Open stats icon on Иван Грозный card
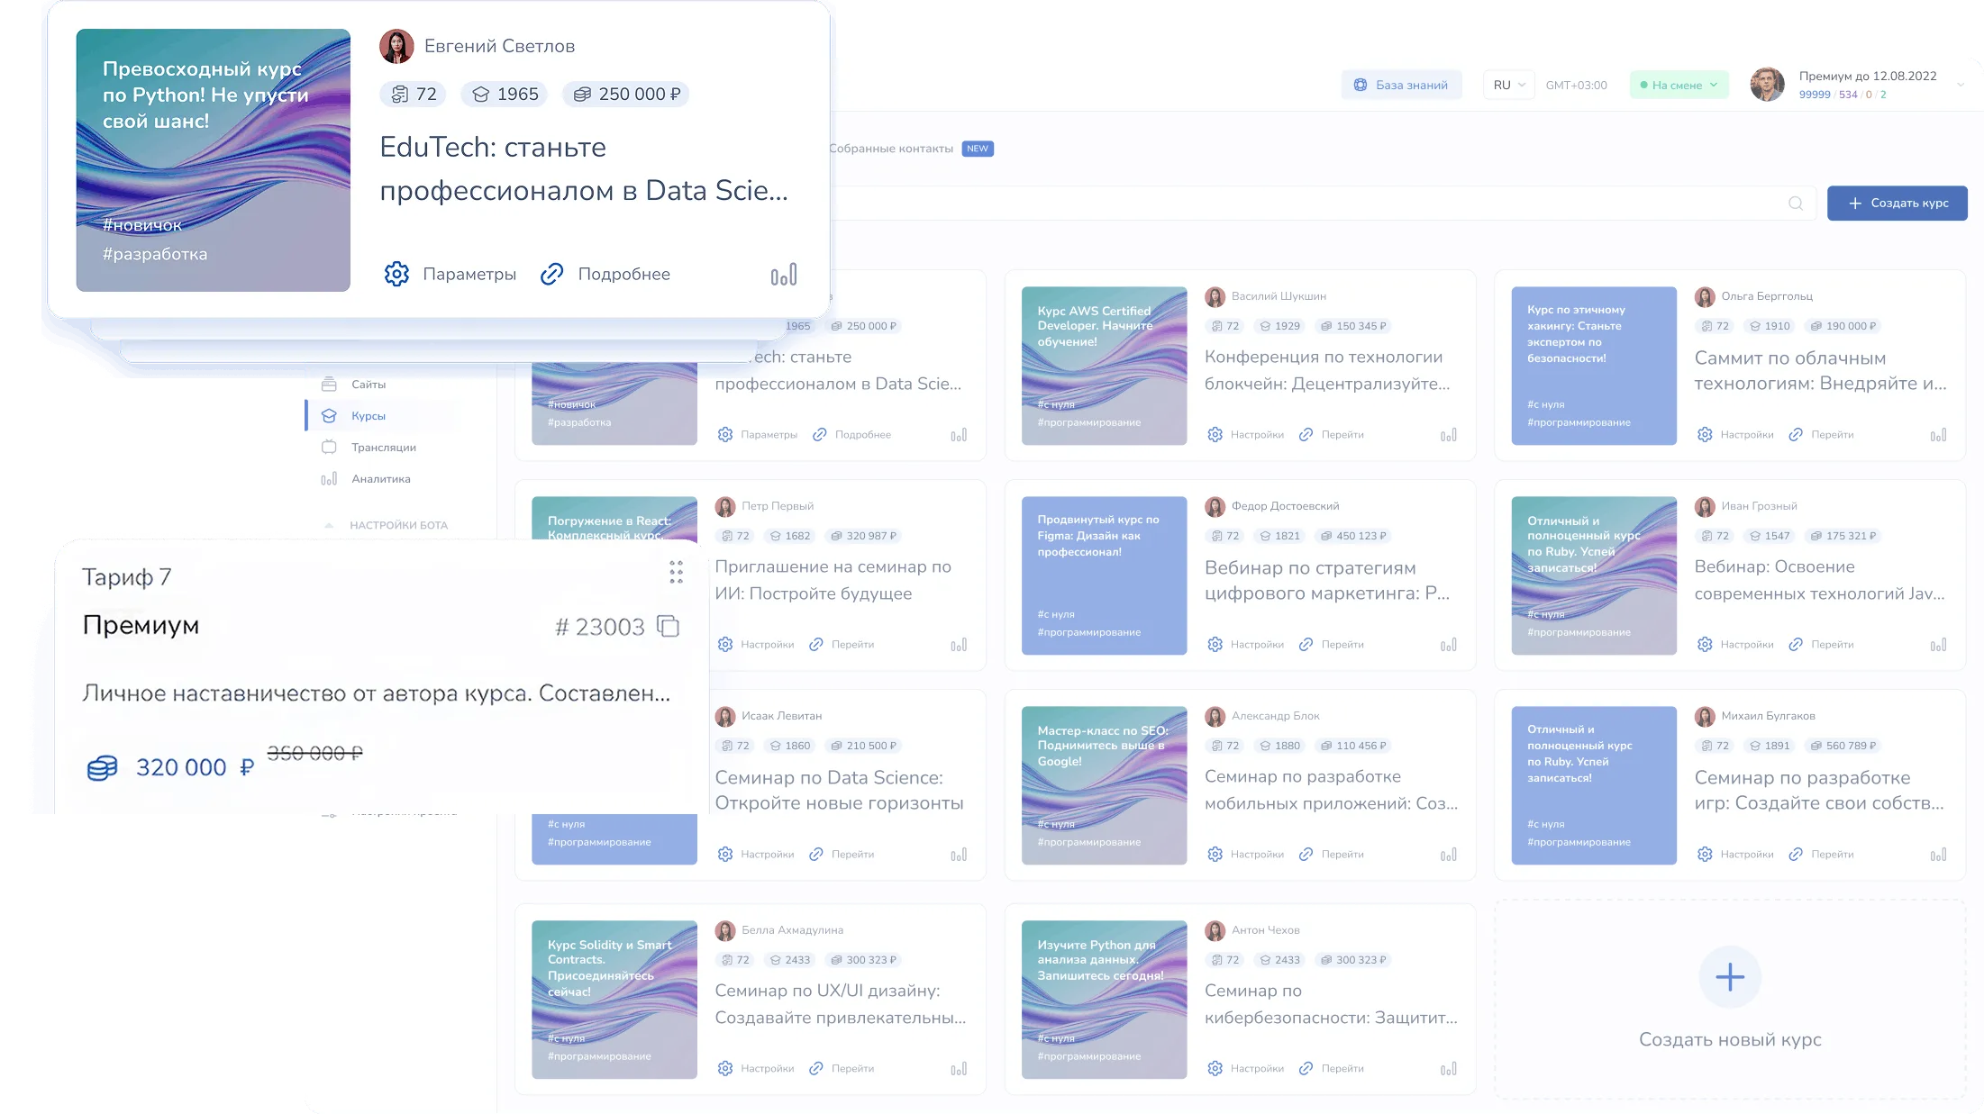Viewport: 1984px width, 1114px height. [x=1939, y=645]
